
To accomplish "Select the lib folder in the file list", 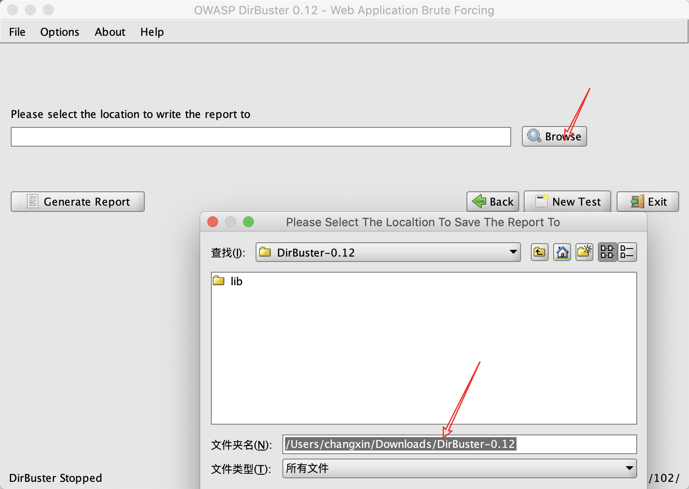I will pyautogui.click(x=235, y=281).
